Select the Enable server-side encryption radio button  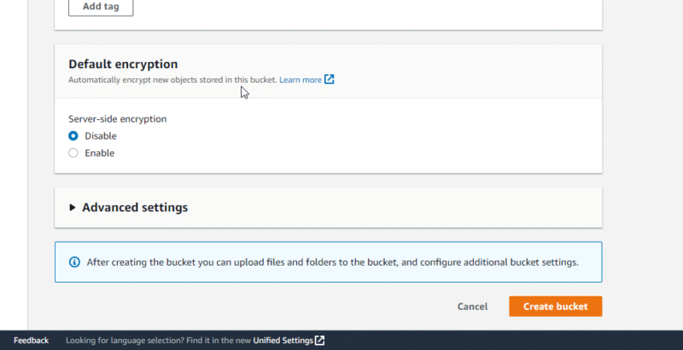coord(73,153)
